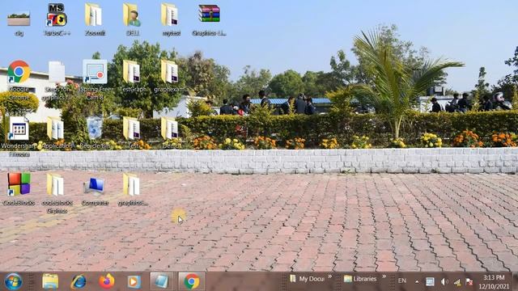Show hidden system tray icons
The image size is (518, 291).
click(417, 282)
